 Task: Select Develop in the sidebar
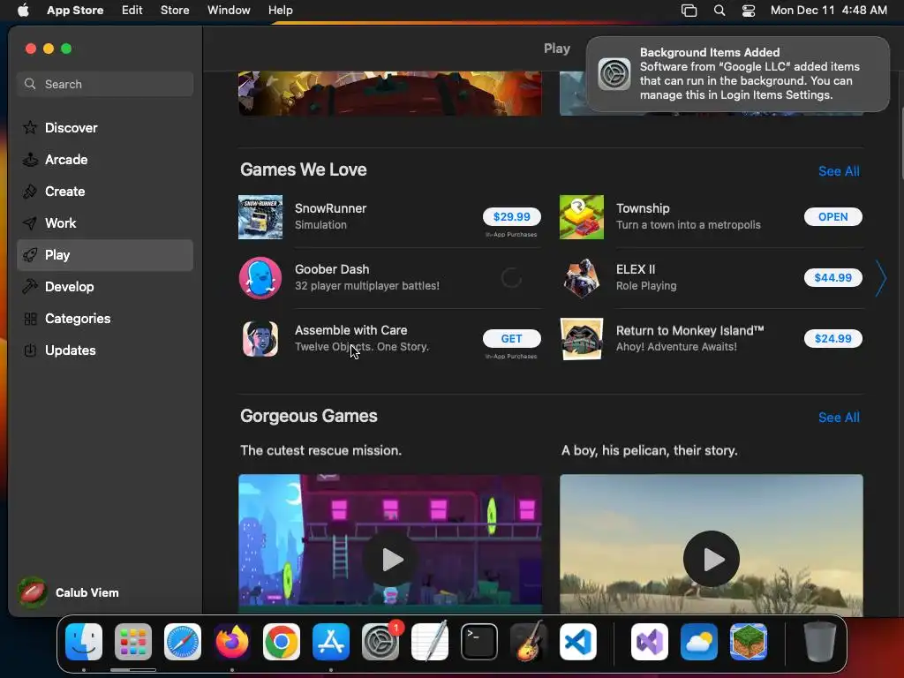[105, 287]
